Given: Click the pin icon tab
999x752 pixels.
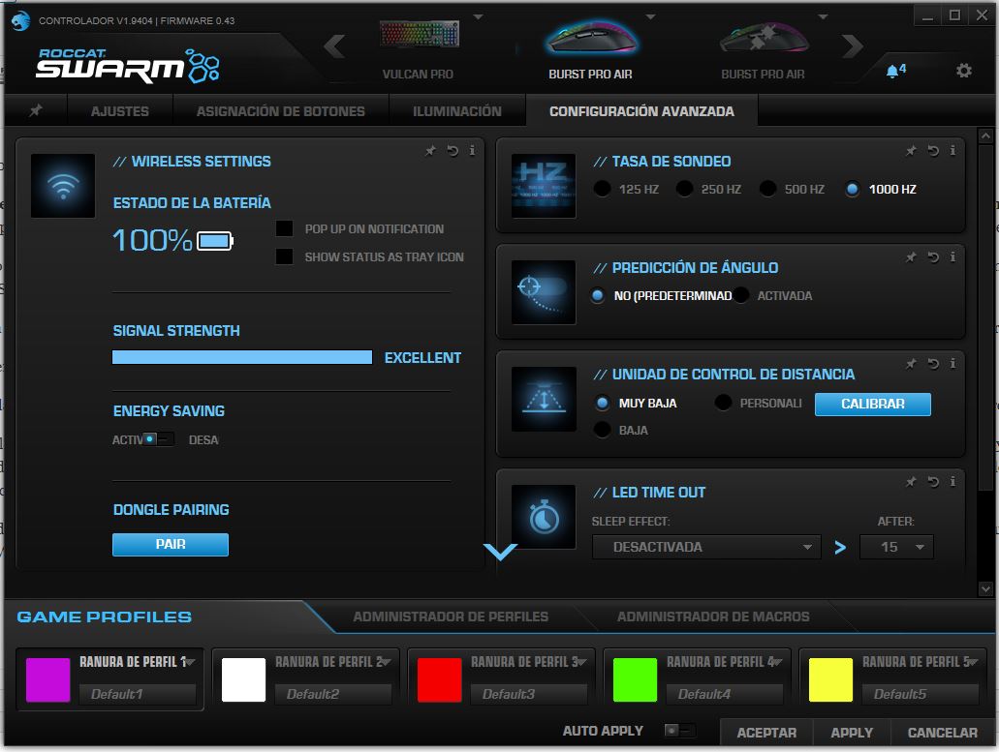Looking at the screenshot, I should point(36,111).
